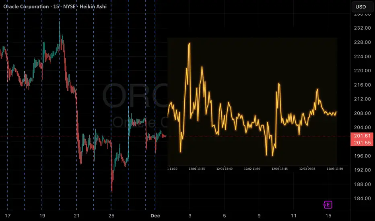Image resolution: width=375 pixels, height=221 pixels.
Task: Click the 3 date on time axis
Action: (190, 216)
